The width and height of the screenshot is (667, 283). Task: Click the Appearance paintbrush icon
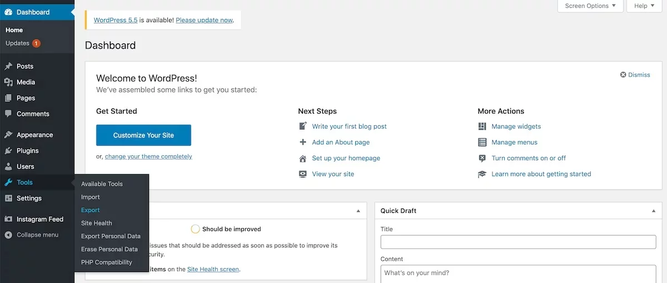tap(8, 135)
